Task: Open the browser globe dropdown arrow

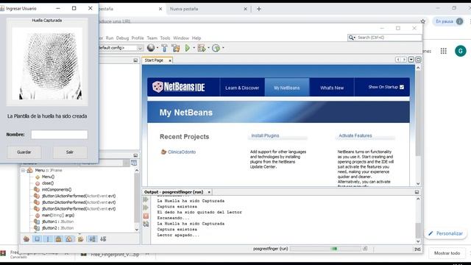Action: [x=157, y=48]
